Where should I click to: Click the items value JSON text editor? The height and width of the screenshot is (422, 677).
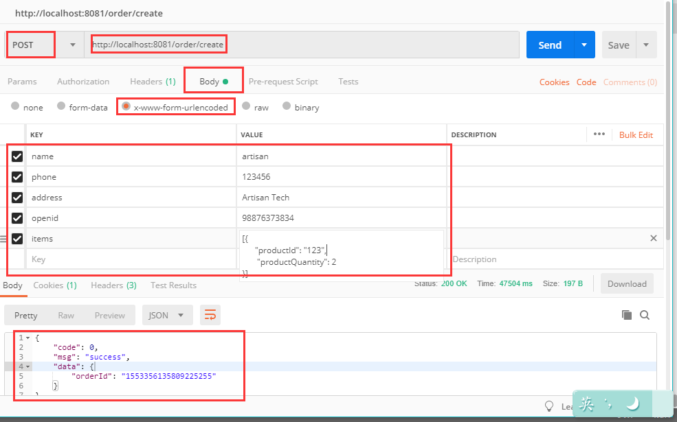click(x=342, y=256)
